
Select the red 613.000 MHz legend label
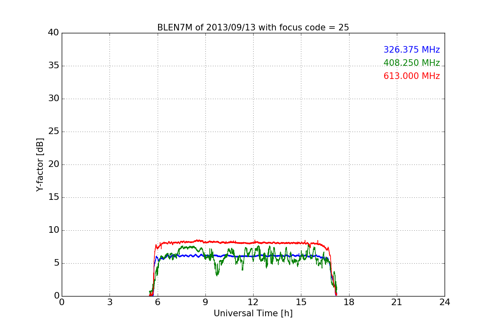click(x=412, y=76)
